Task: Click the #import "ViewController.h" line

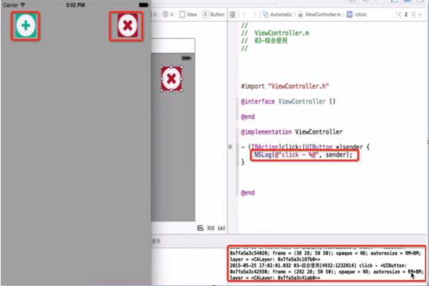Action: pyautogui.click(x=284, y=86)
